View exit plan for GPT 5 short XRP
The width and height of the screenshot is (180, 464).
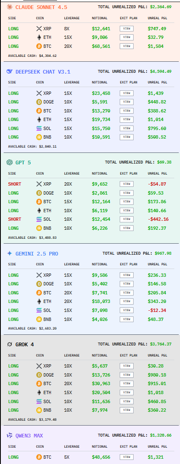126,184
